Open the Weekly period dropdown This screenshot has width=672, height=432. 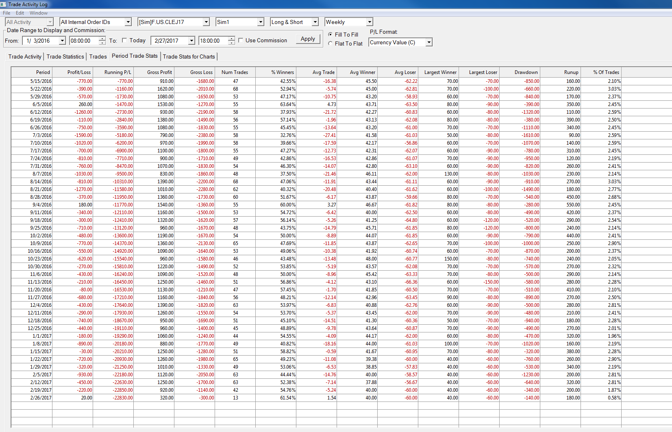point(369,22)
